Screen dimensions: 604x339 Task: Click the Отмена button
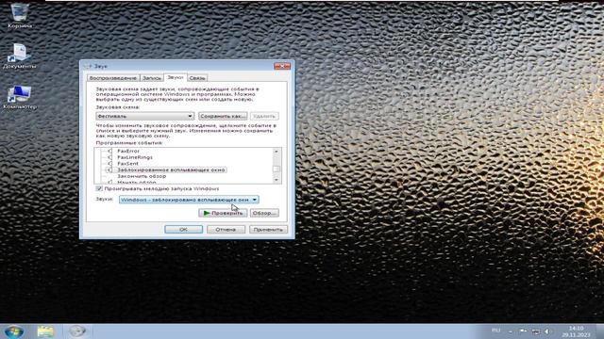[226, 230]
